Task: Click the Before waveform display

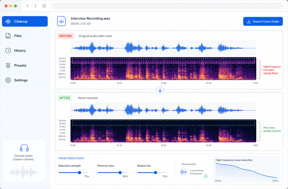Action: click(x=163, y=48)
